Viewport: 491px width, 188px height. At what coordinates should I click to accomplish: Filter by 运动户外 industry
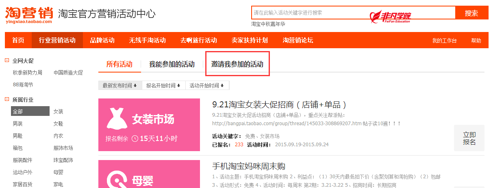pos(22,172)
